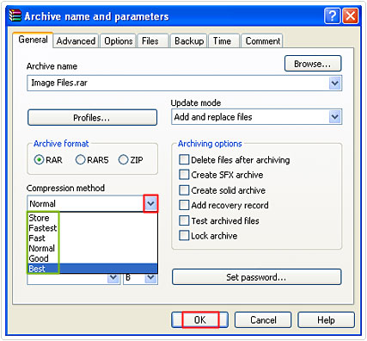The height and width of the screenshot is (341, 367).
Task: Click the Update mode dropdown arrow
Action: pos(335,117)
